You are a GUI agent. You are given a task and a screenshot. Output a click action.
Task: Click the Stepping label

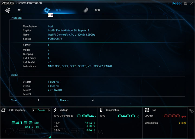click(28, 54)
